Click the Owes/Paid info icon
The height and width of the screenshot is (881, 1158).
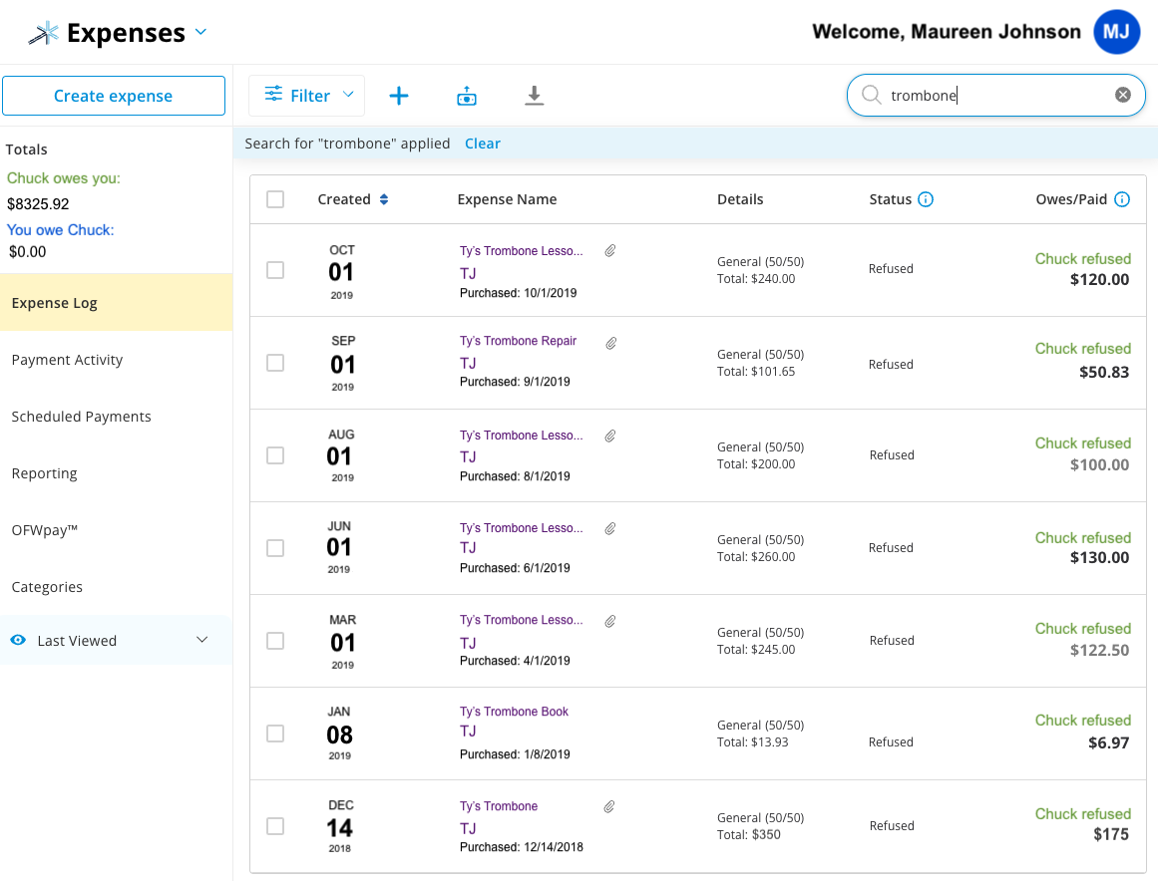click(x=1122, y=199)
